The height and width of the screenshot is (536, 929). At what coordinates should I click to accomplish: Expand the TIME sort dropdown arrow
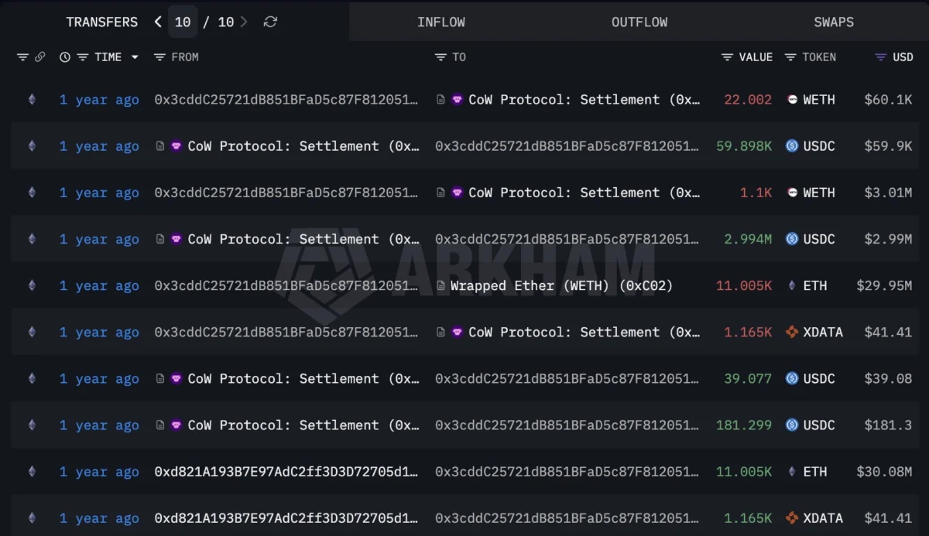tap(135, 57)
